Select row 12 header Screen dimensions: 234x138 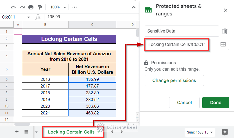click(x=7, y=120)
